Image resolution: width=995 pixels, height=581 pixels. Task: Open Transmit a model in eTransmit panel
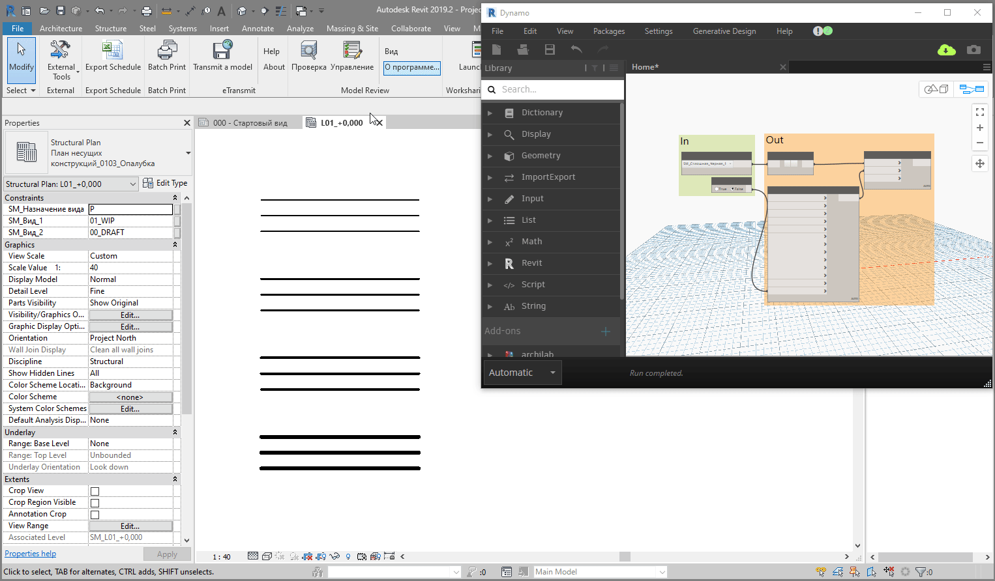(223, 57)
